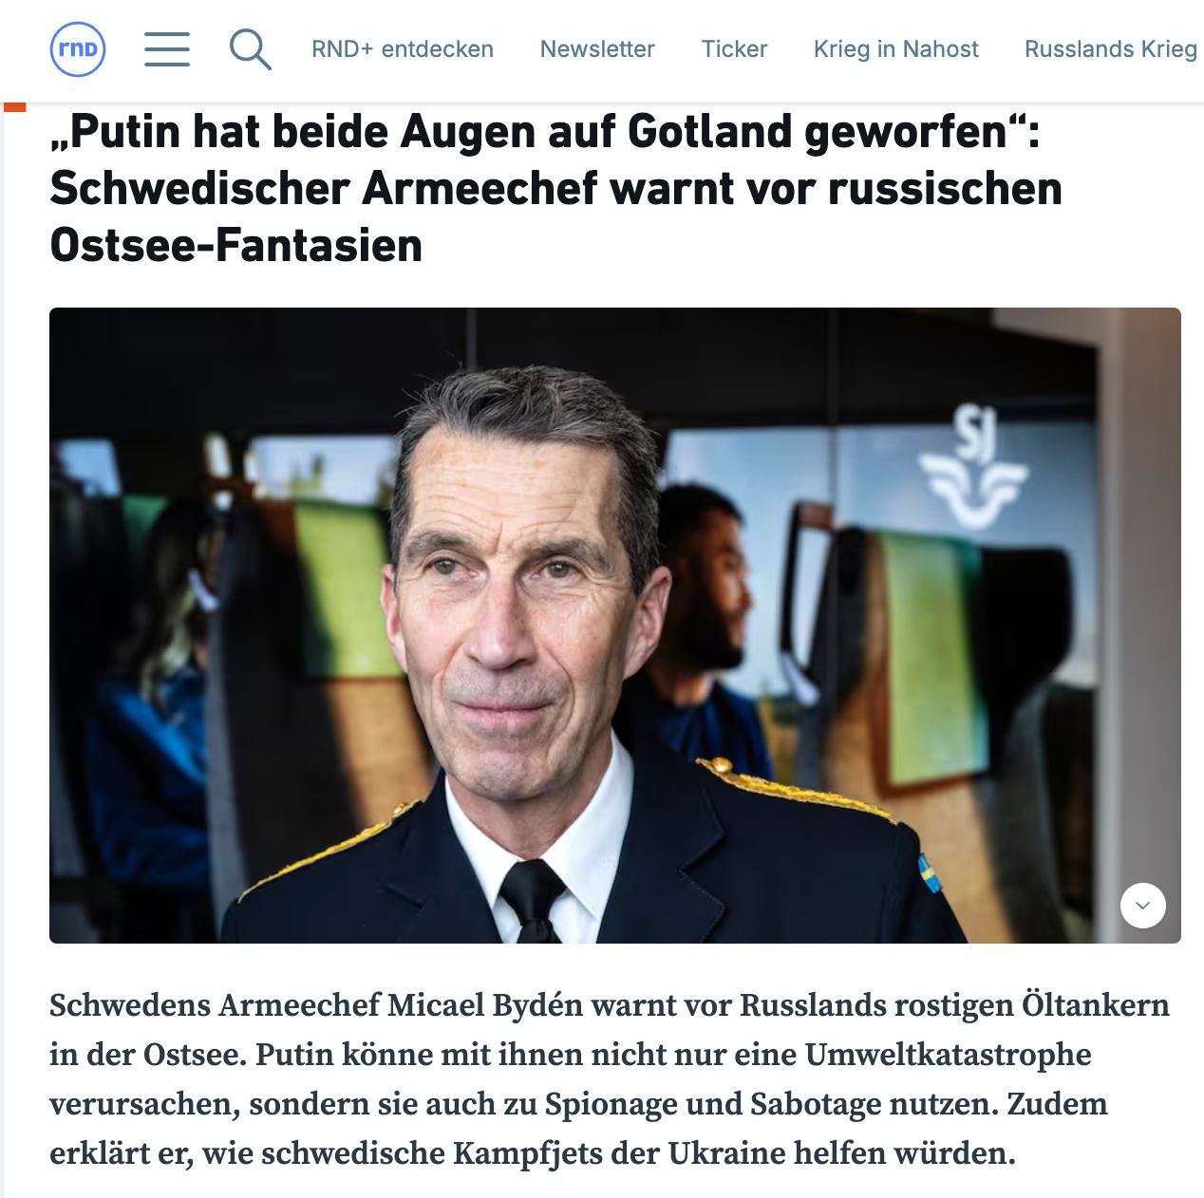The height and width of the screenshot is (1198, 1204).
Task: Expand the photo caption chevron button
Action: 1142,906
